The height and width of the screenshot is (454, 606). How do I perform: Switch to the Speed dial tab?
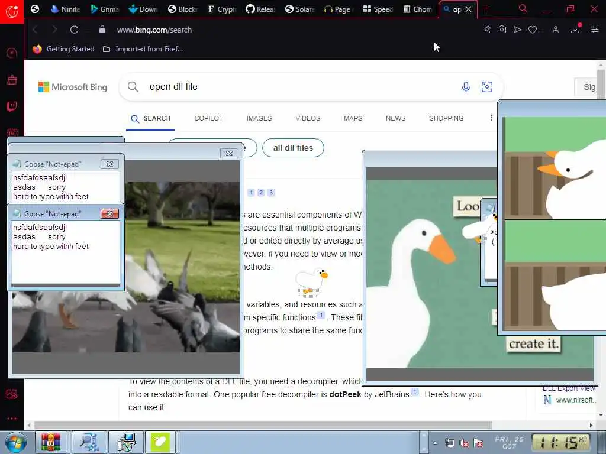pos(378,9)
